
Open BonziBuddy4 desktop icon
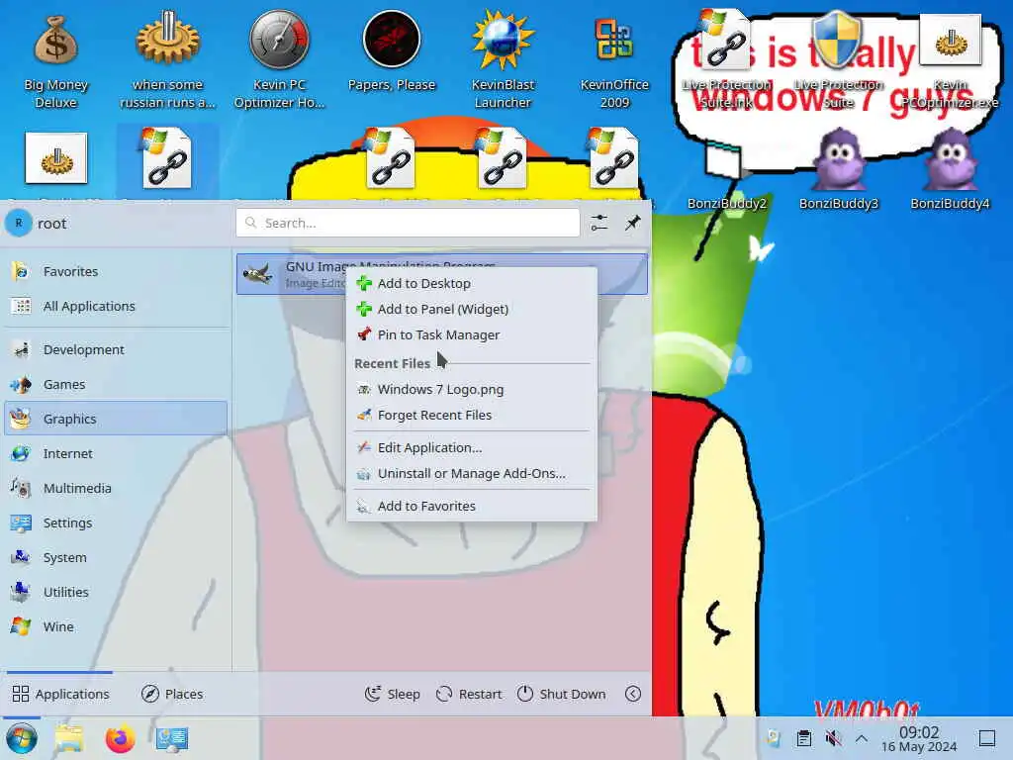click(950, 169)
